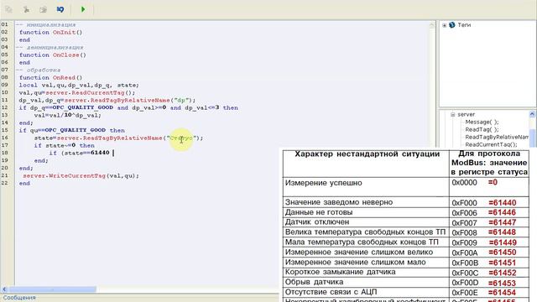
Task: Click 'if state~=0 then' on line 17
Action: [x=64, y=145]
